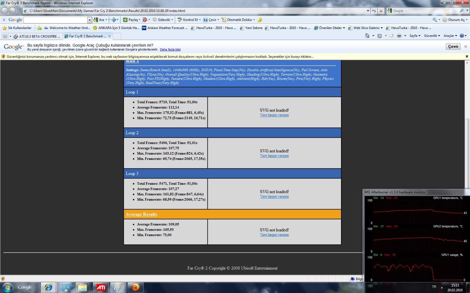Open the Quick Tabs list dropdown arrow
This screenshot has height=293, width=470.
pyautogui.click(x=10, y=36)
